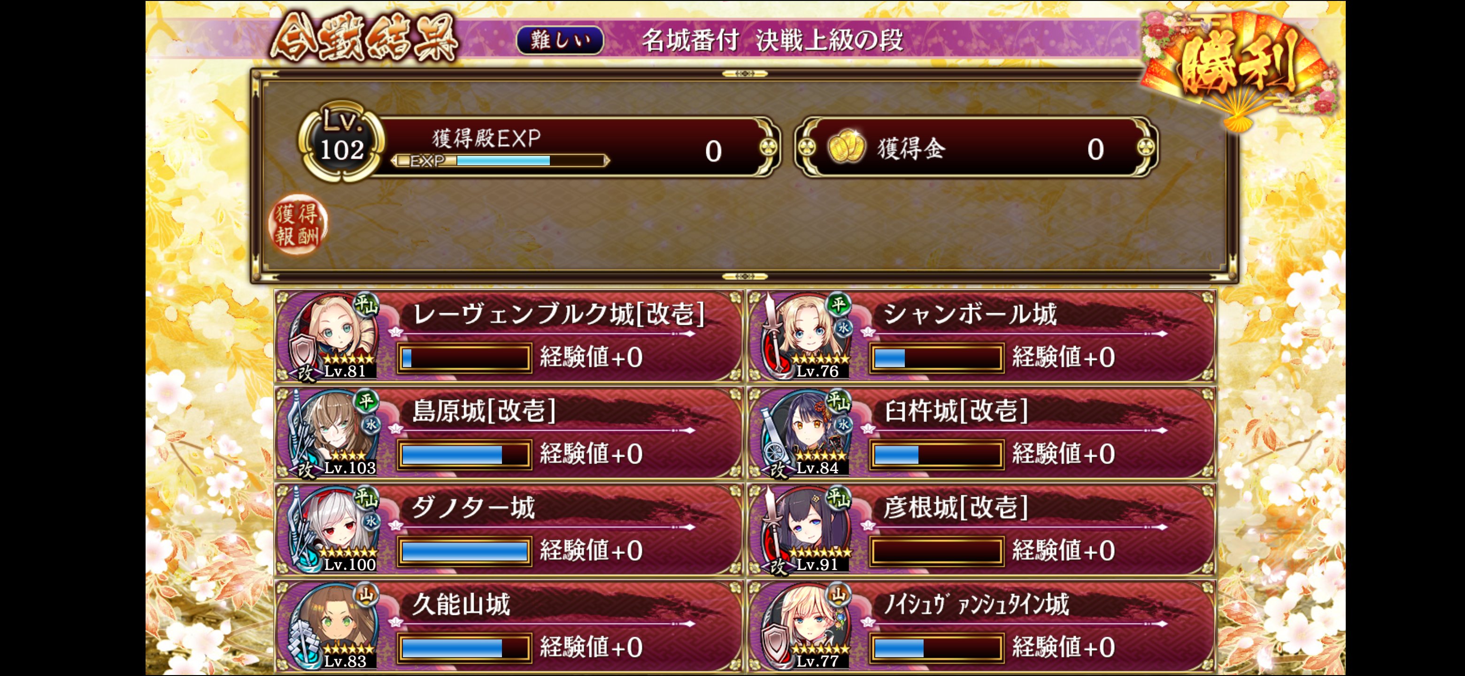Image resolution: width=1465 pixels, height=676 pixels.
Task: Tap the 水 attribute badge on シャンボール城
Action: coord(843,328)
